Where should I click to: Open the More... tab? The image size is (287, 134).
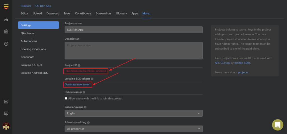pos(147,13)
